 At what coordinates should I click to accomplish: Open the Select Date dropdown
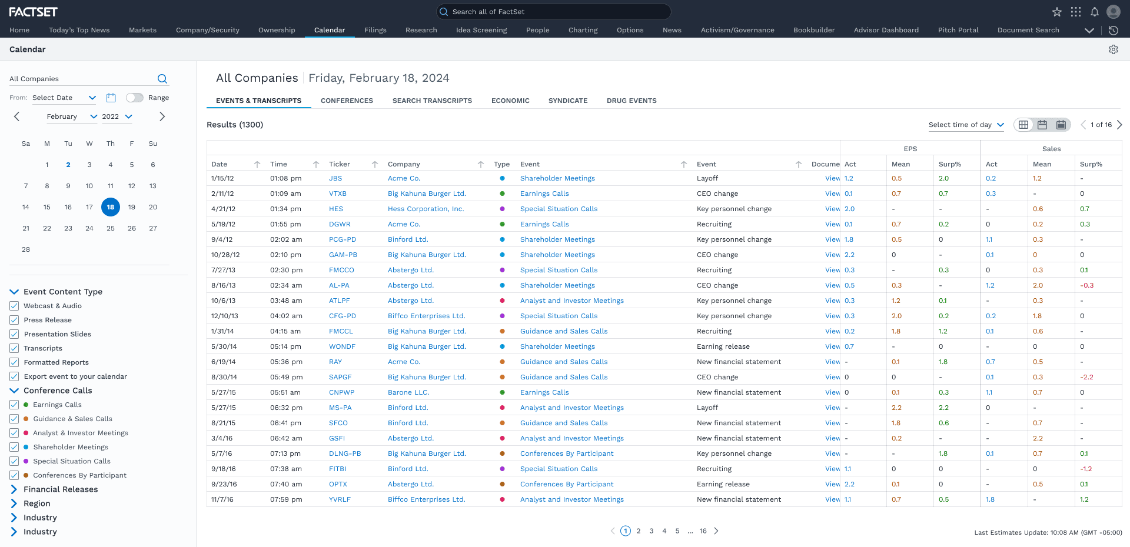point(64,98)
